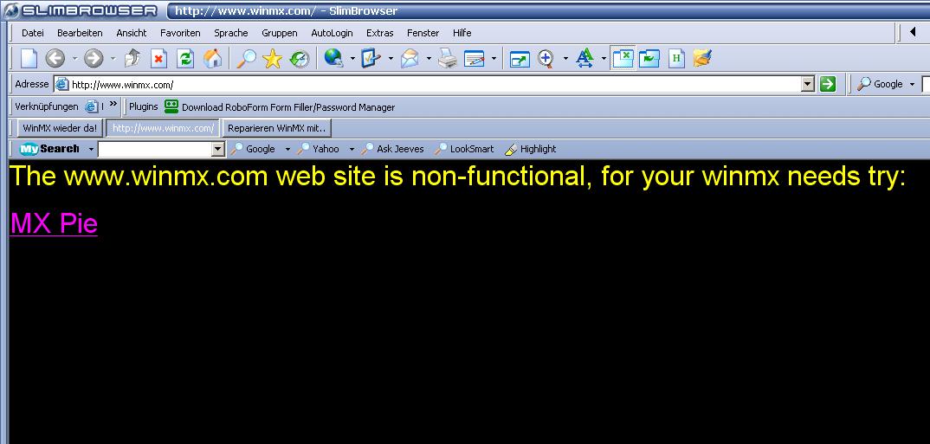Expand the edit page dropdown arrow
Image resolution: width=930 pixels, height=444 pixels.
494,59
